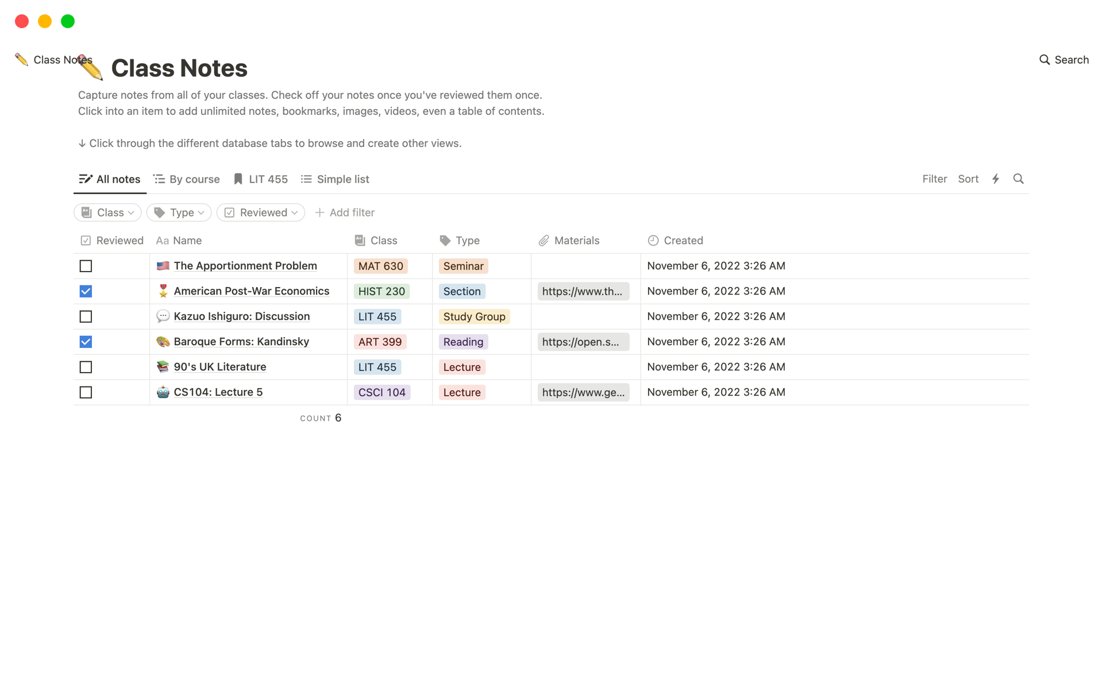The width and height of the screenshot is (1103, 689).
Task: Click the robot icon next to CS104: Lecture 5
Action: point(163,392)
